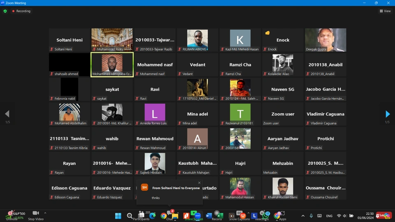
Task: Click the battery tray icon
Action: [351, 216]
